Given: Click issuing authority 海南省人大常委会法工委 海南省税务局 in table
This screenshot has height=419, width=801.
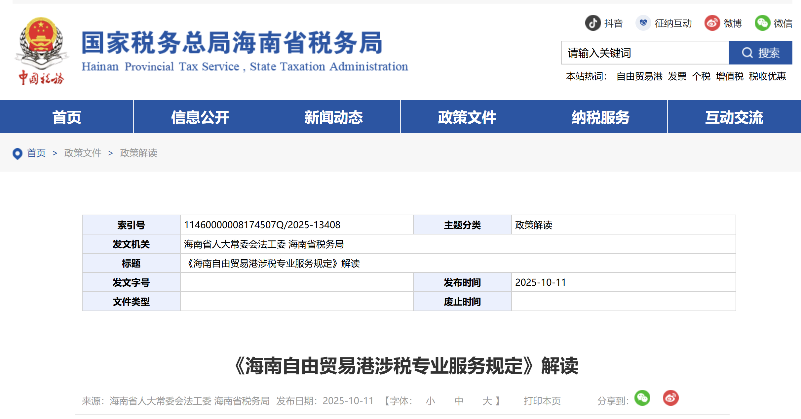Looking at the screenshot, I should pyautogui.click(x=264, y=244).
